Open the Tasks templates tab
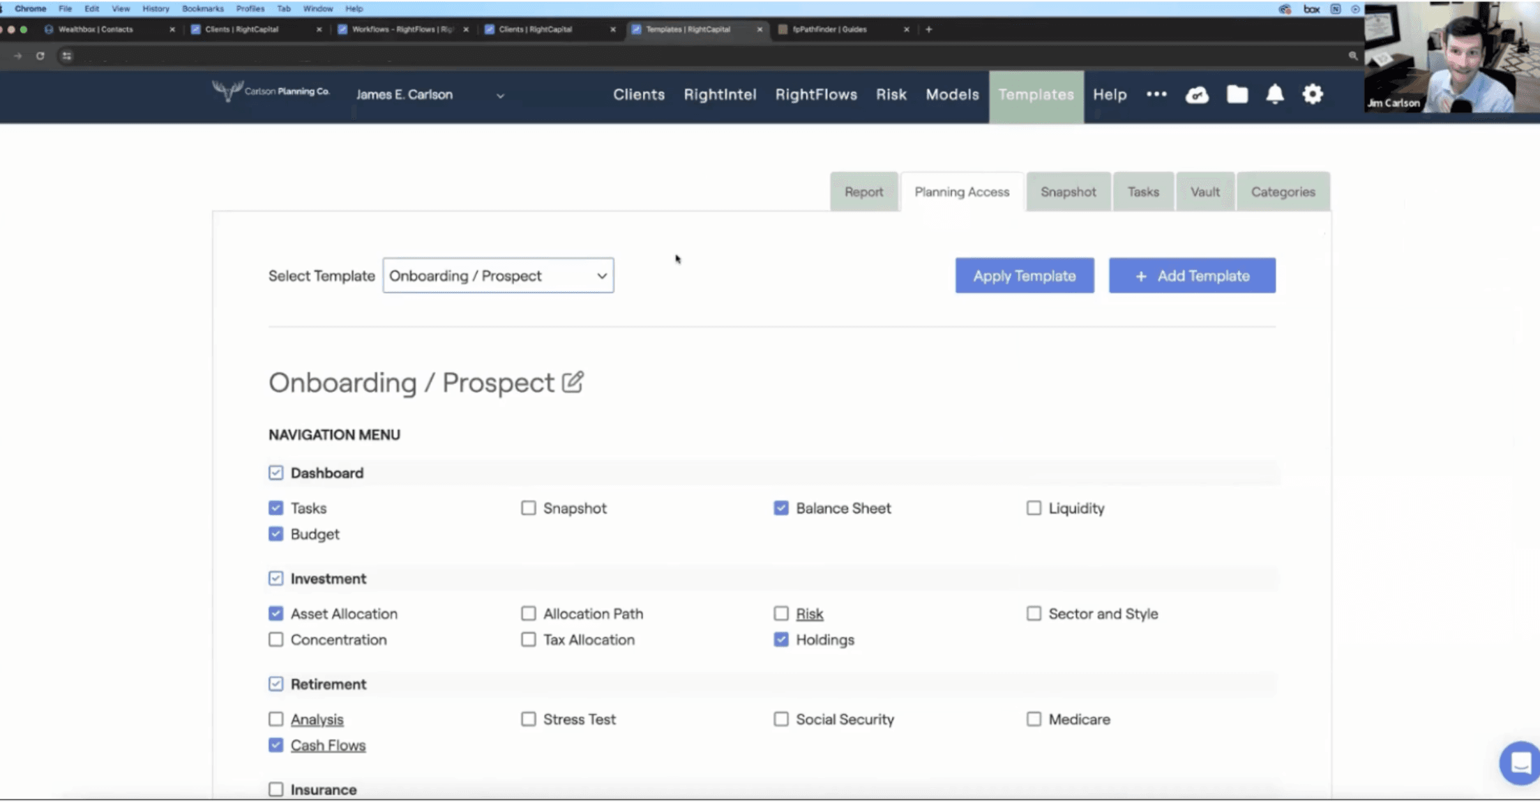1540x803 pixels. 1143,192
